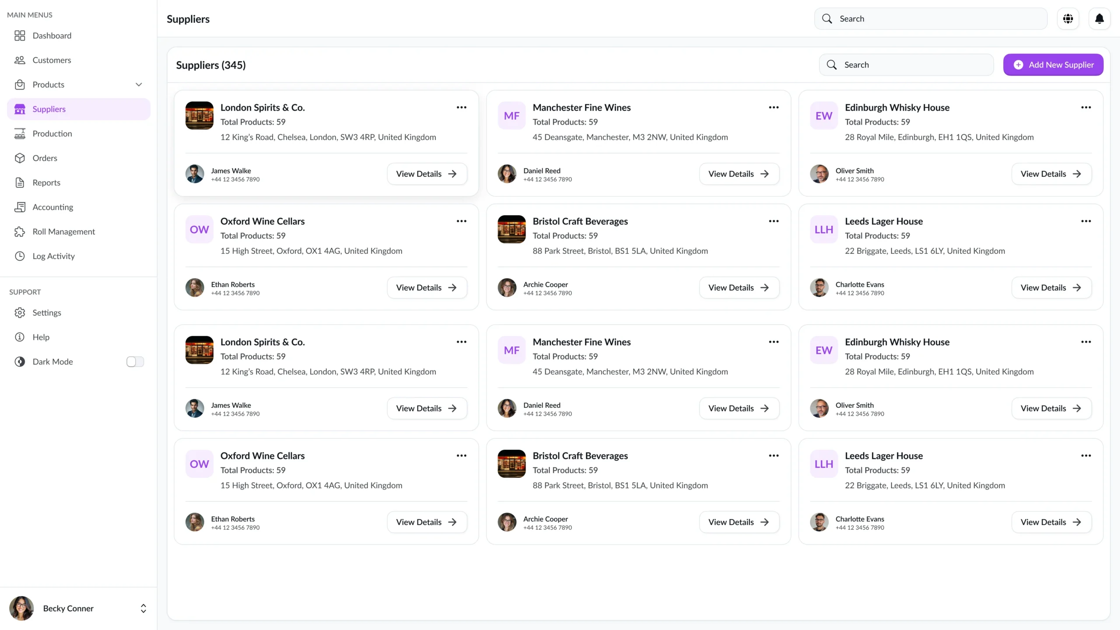Open options menu for Manchester Fine Wines top card

773,107
